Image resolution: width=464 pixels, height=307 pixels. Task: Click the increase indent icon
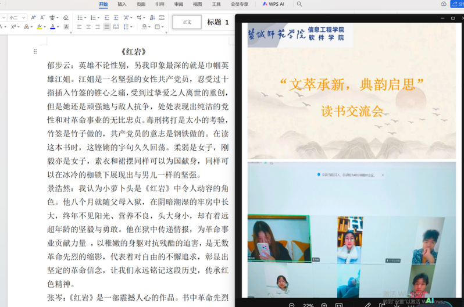tap(116, 17)
